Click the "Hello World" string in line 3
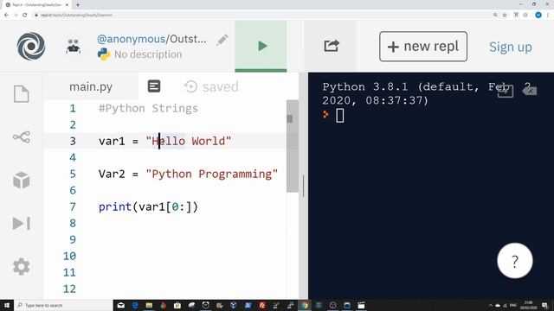Screen dimensions: 554x311 coord(189,141)
